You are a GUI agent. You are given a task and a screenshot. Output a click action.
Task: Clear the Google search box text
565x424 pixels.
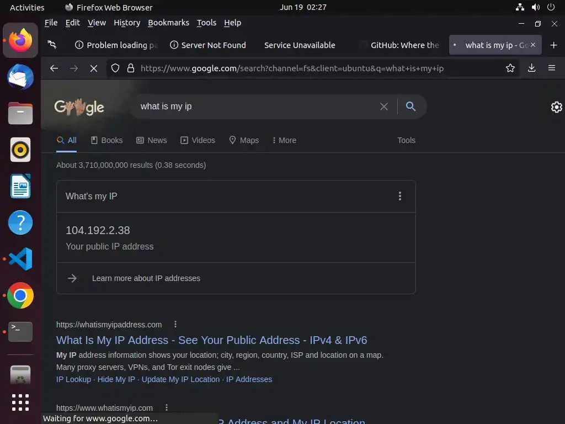click(384, 107)
